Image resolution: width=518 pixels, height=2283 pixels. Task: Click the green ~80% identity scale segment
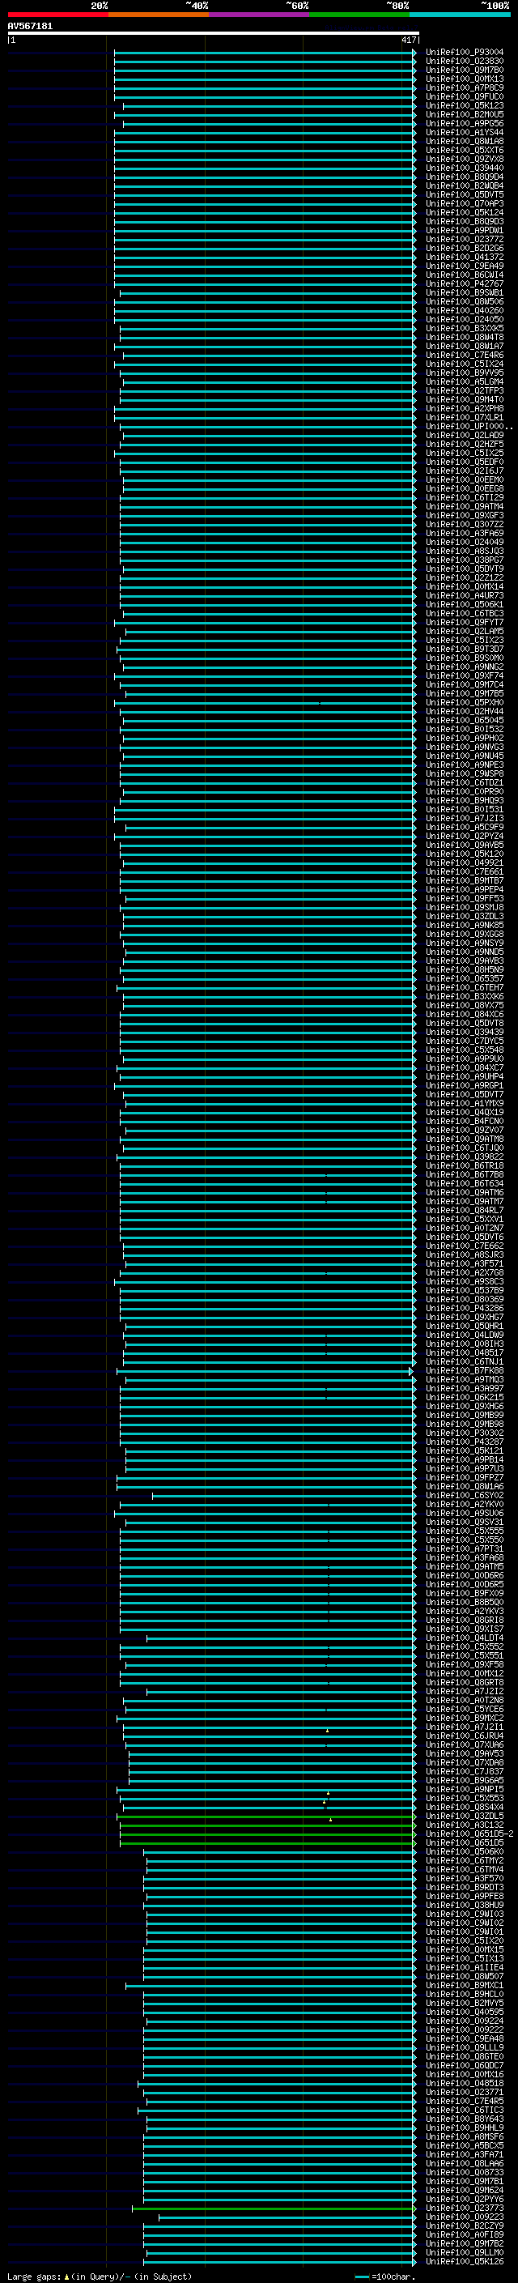[x=359, y=15]
